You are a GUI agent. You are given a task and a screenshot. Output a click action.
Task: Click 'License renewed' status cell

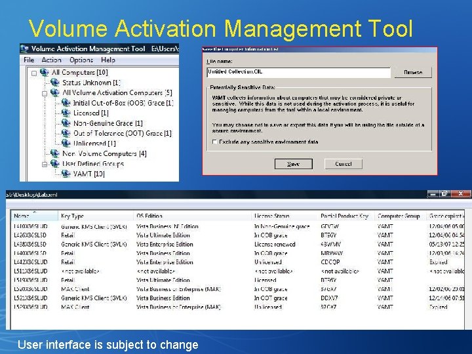pyautogui.click(x=275, y=244)
